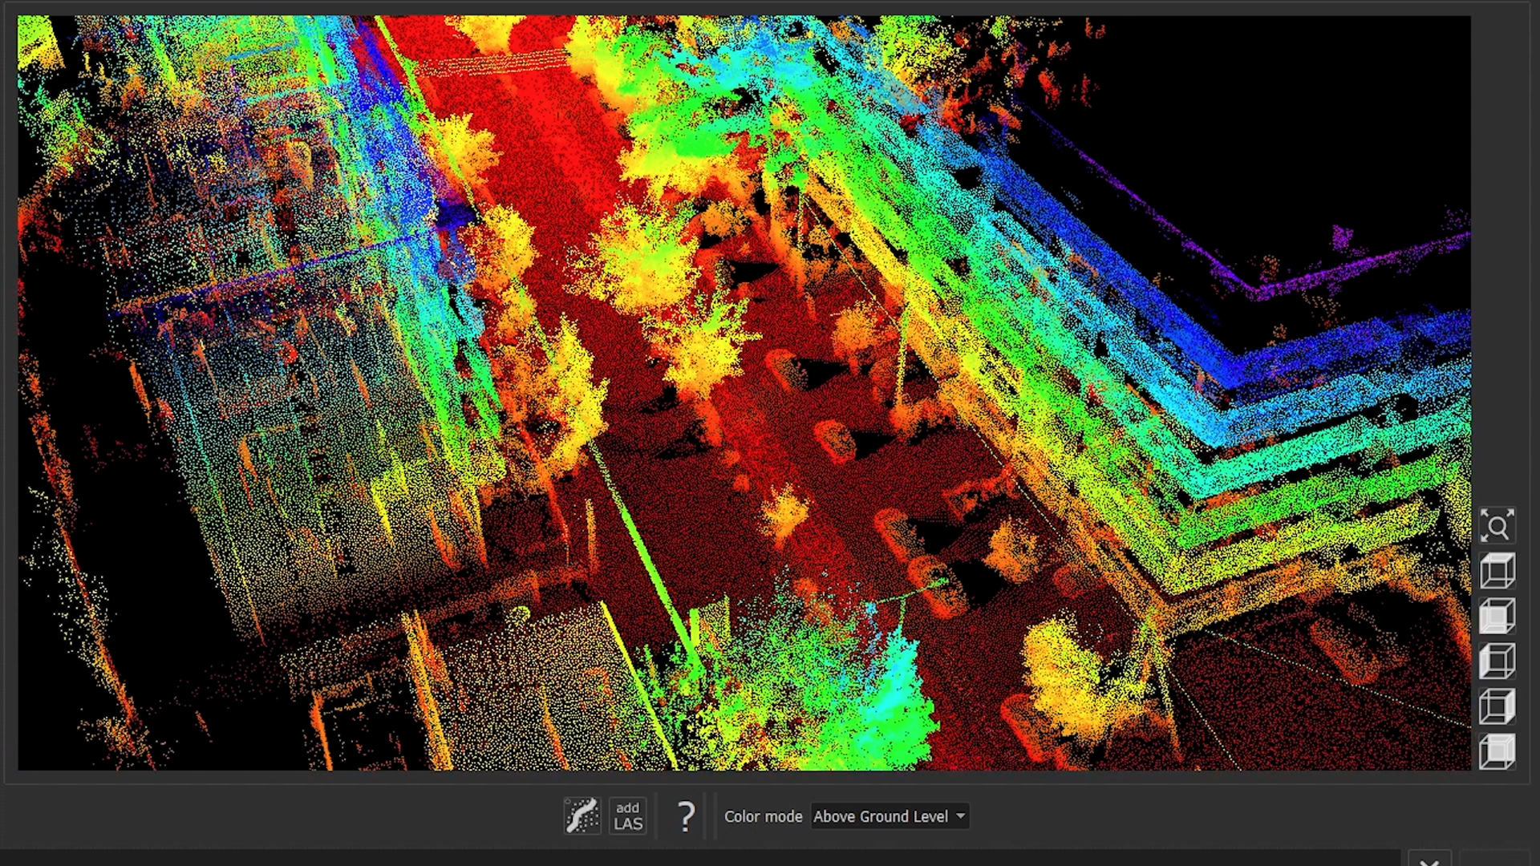Click the X close button at bottom right
Image resolution: width=1540 pixels, height=866 pixels.
click(1429, 862)
